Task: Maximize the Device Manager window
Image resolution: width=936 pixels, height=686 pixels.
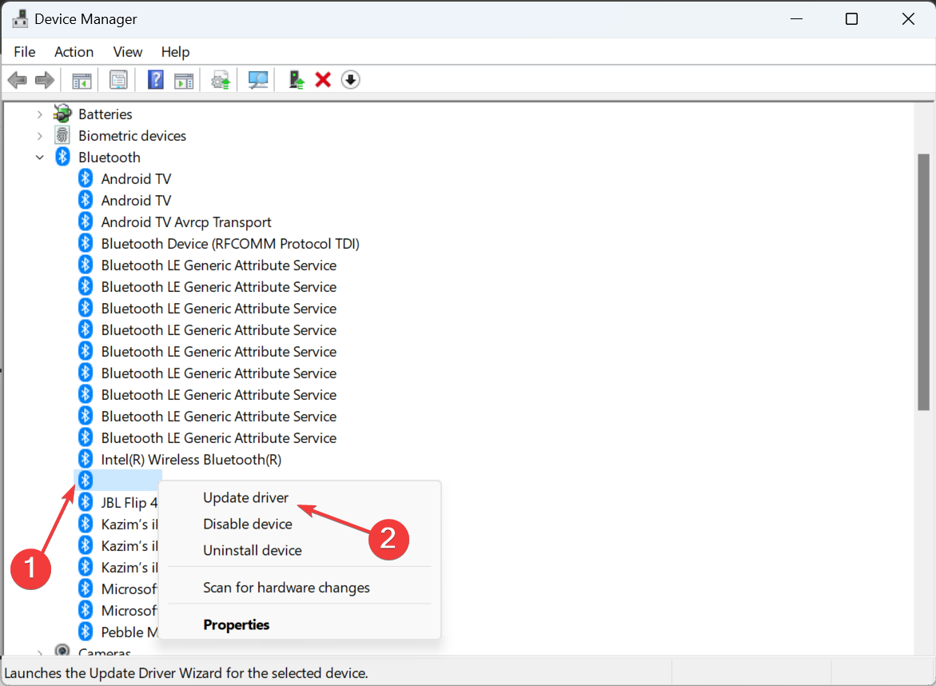Action: (x=852, y=19)
